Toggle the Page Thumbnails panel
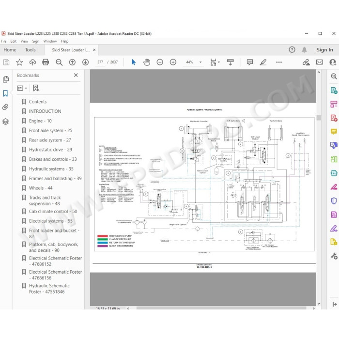The height and width of the screenshot is (339, 339). pyautogui.click(x=6, y=79)
